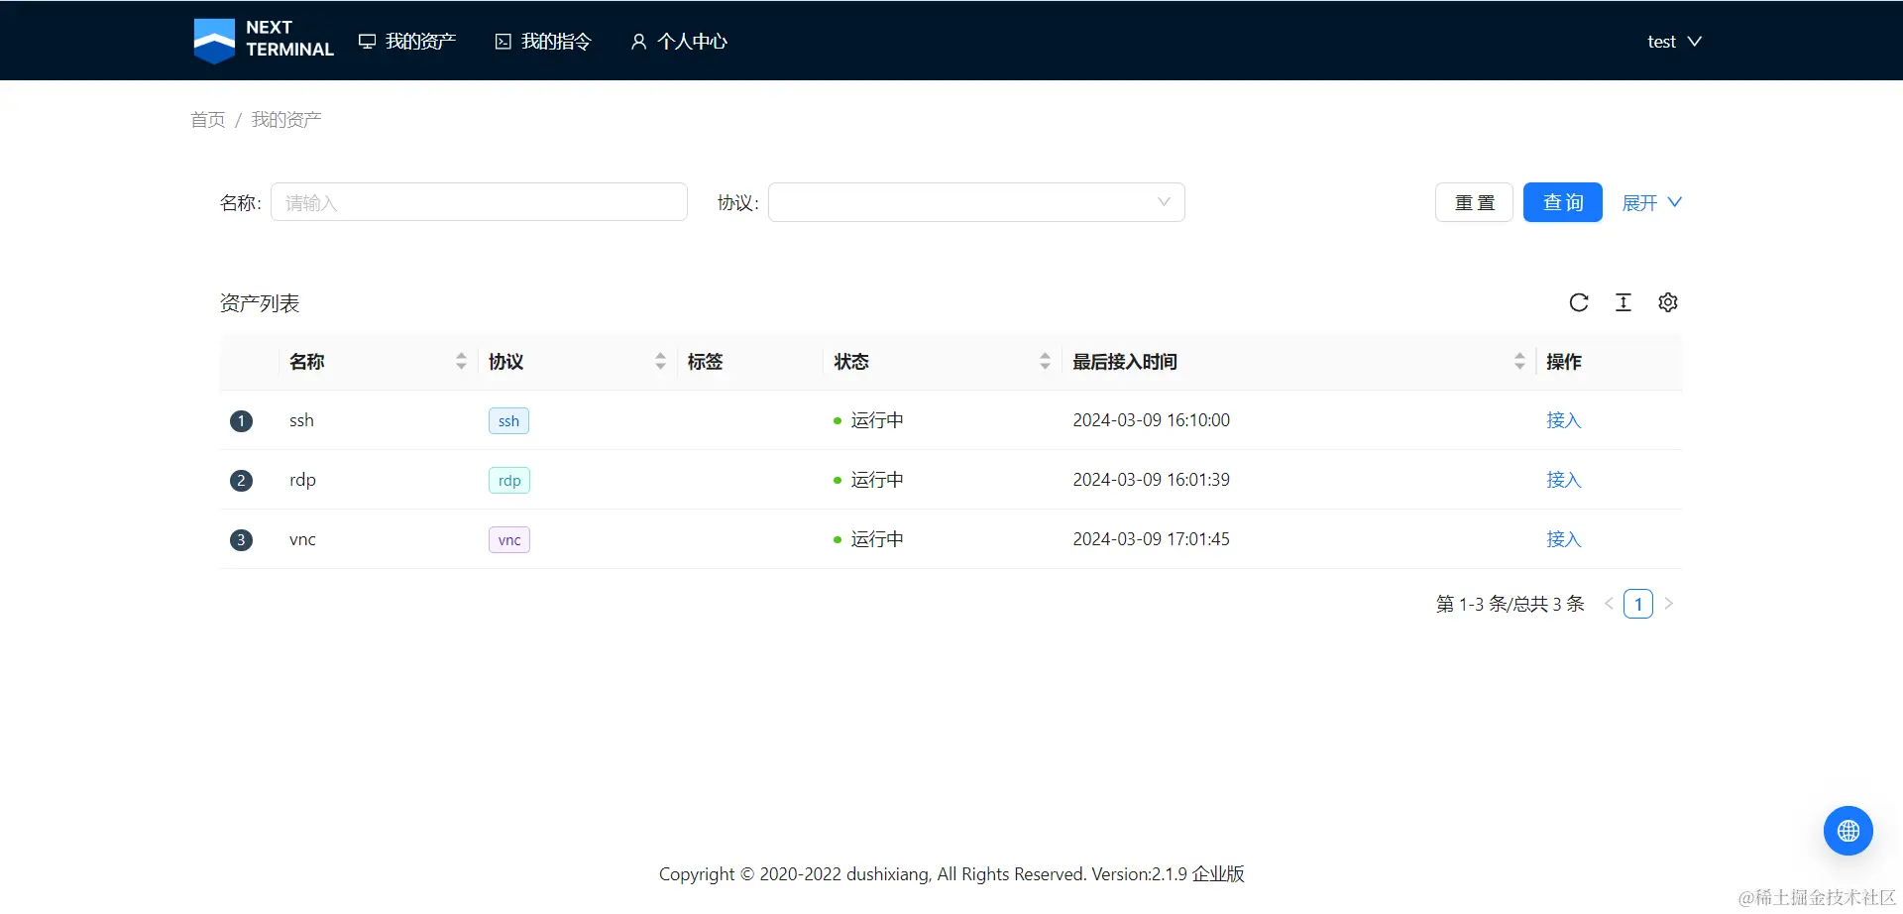1903x914 pixels.
Task: Click the 资产列表 table title
Action: click(260, 303)
